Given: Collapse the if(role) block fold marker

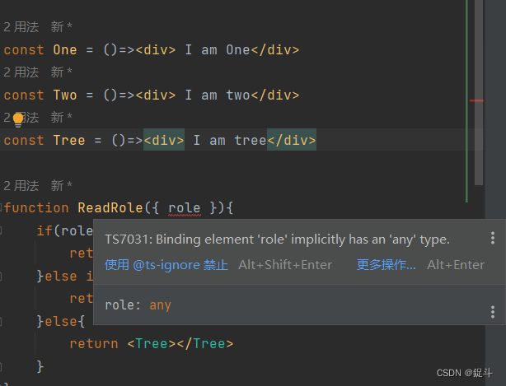Looking at the screenshot, I should point(1,230).
